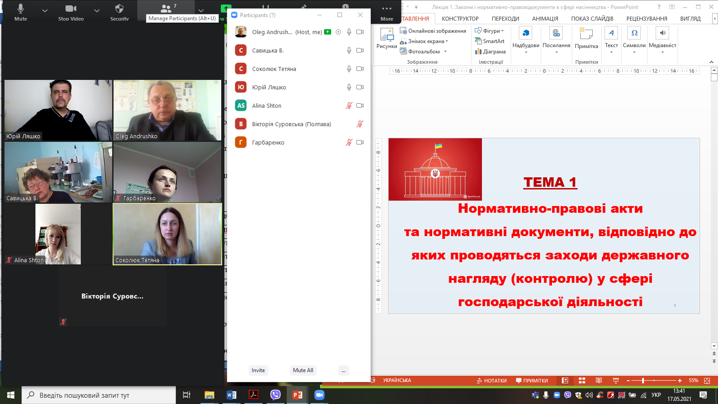The image size is (718, 404).
Task: Open РЕЦЕНЗУВАННЯ ribbon tab
Action: (x=647, y=19)
